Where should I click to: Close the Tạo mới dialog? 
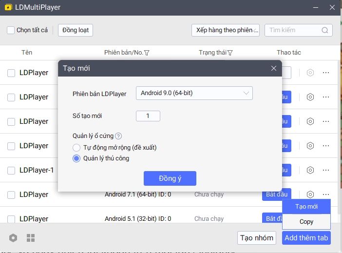point(274,68)
